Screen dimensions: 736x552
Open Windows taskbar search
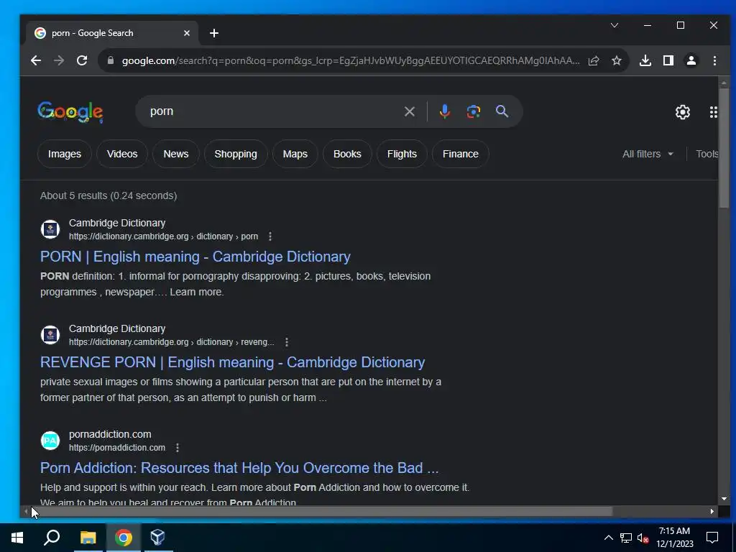tap(52, 538)
